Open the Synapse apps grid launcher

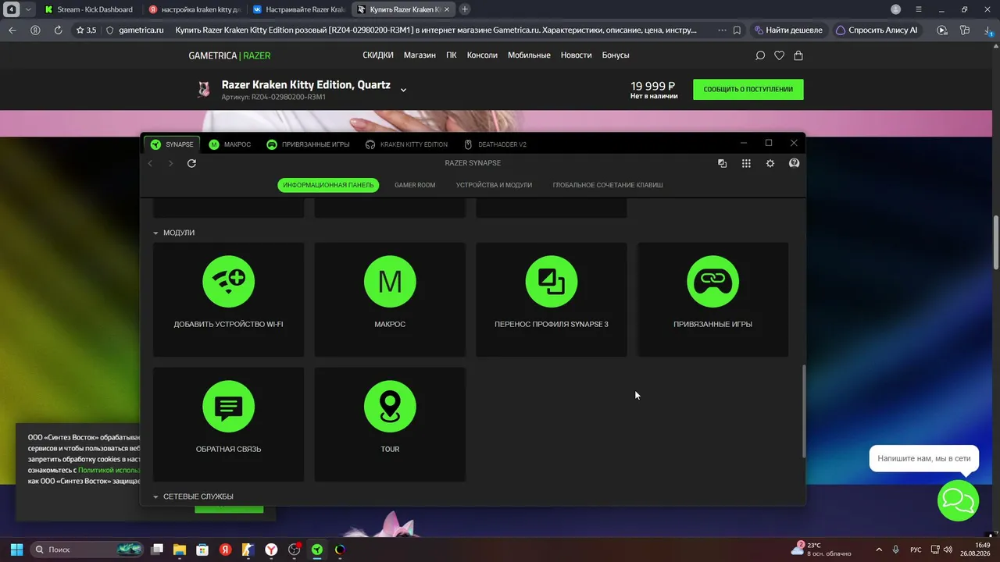[x=746, y=163]
